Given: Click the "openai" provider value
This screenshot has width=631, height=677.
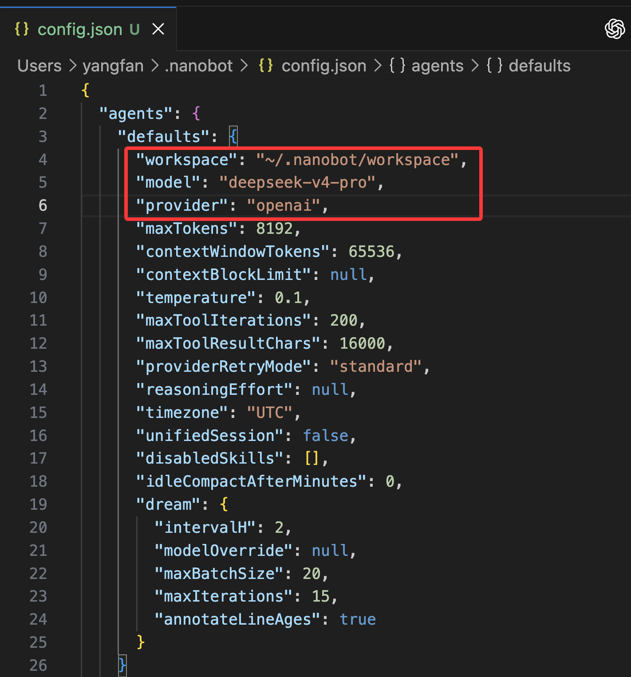Looking at the screenshot, I should pyautogui.click(x=284, y=205).
